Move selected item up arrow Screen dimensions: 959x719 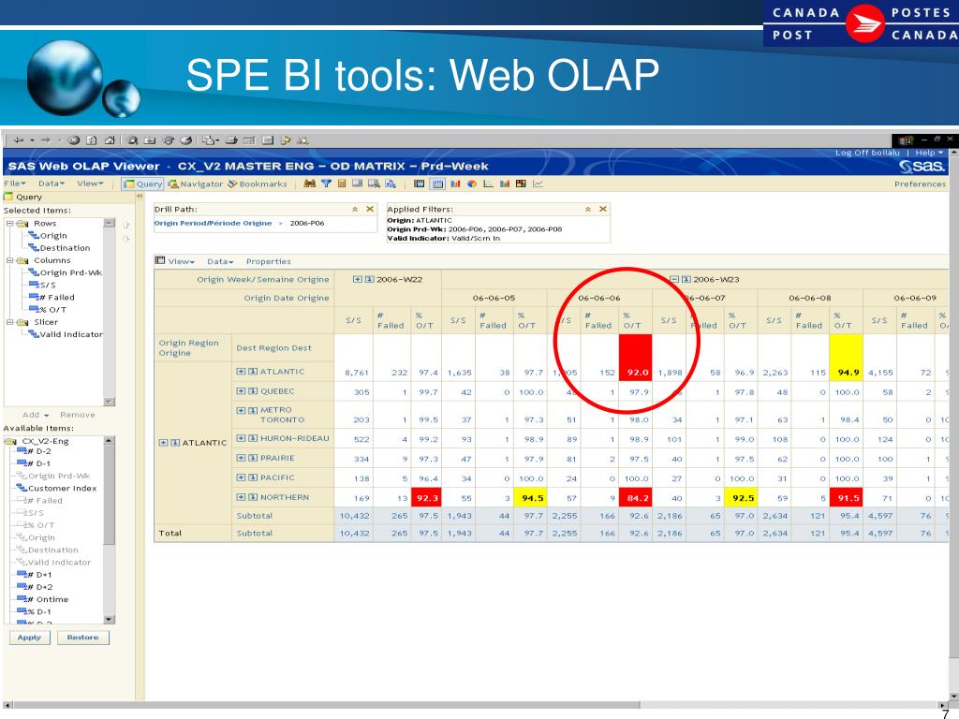[126, 225]
